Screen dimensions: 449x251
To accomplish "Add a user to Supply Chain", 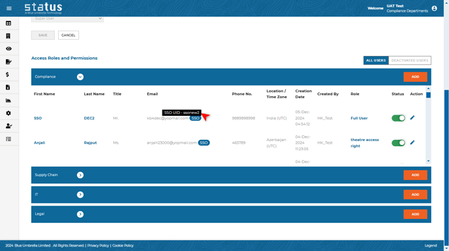I will click(x=415, y=175).
